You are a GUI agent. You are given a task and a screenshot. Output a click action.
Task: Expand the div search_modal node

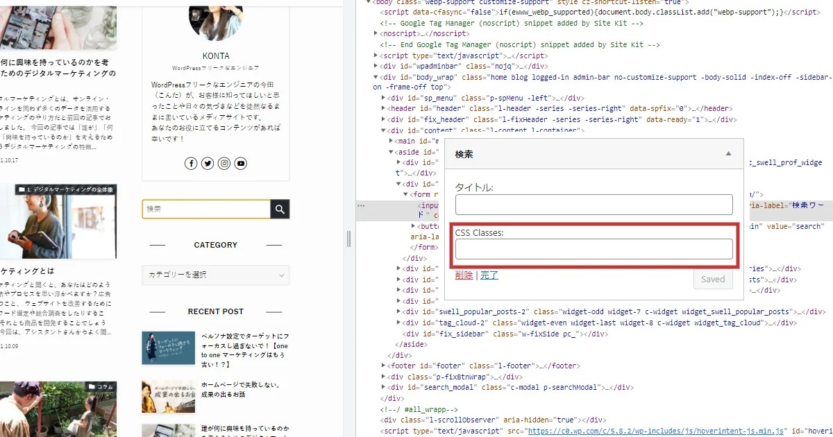(384, 387)
